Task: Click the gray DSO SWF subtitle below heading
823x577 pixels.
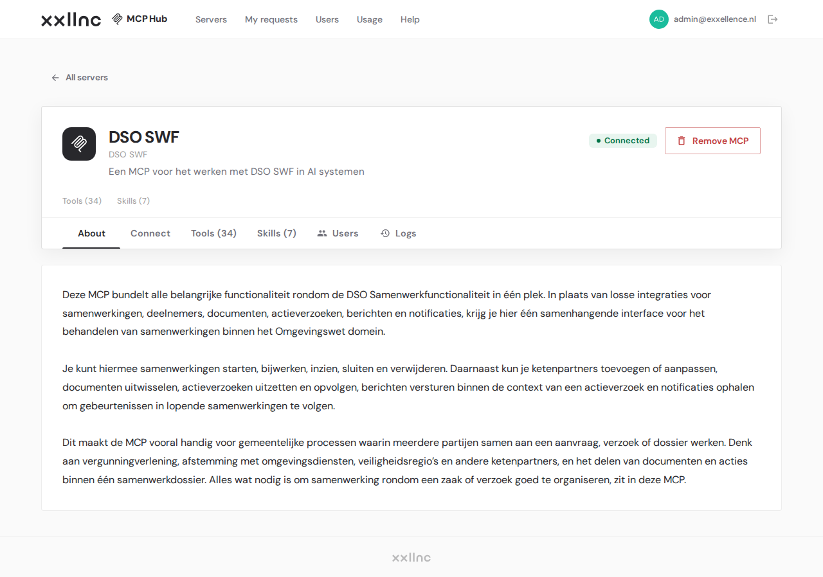Action: pos(128,155)
